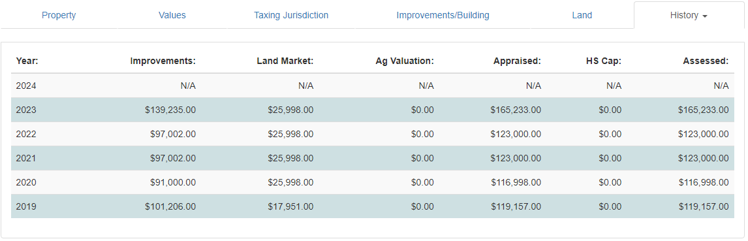Expand the History dropdown tab
This screenshot has width=748, height=241.
tap(689, 15)
